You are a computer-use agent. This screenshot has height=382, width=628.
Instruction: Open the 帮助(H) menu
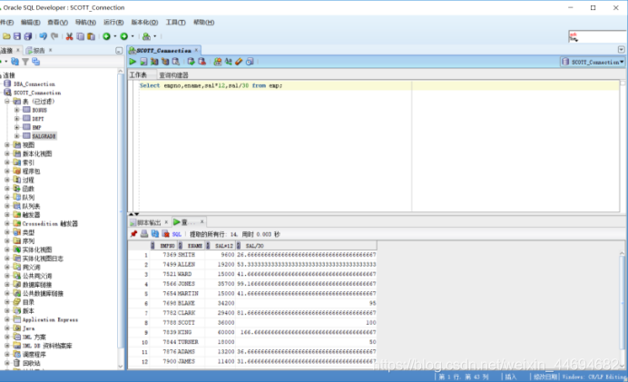pos(204,23)
